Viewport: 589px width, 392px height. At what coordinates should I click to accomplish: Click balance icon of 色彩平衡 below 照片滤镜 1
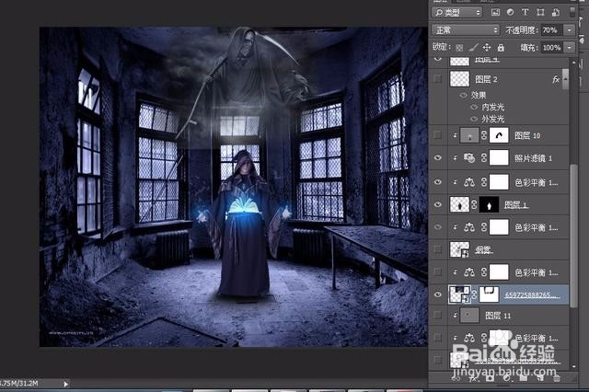click(469, 182)
